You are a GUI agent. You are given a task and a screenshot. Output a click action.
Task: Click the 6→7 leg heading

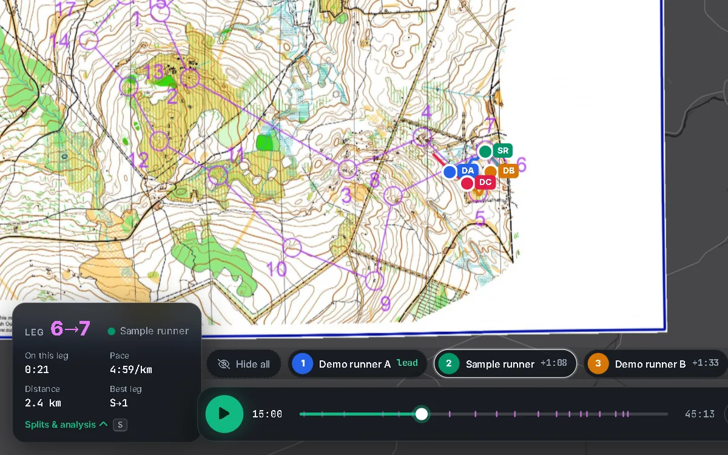click(x=70, y=329)
